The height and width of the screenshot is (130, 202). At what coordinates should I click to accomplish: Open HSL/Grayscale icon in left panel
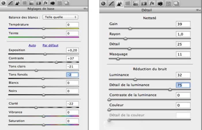tap(25, 3)
